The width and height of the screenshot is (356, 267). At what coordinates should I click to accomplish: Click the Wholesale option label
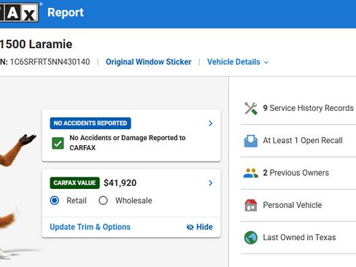pos(133,201)
